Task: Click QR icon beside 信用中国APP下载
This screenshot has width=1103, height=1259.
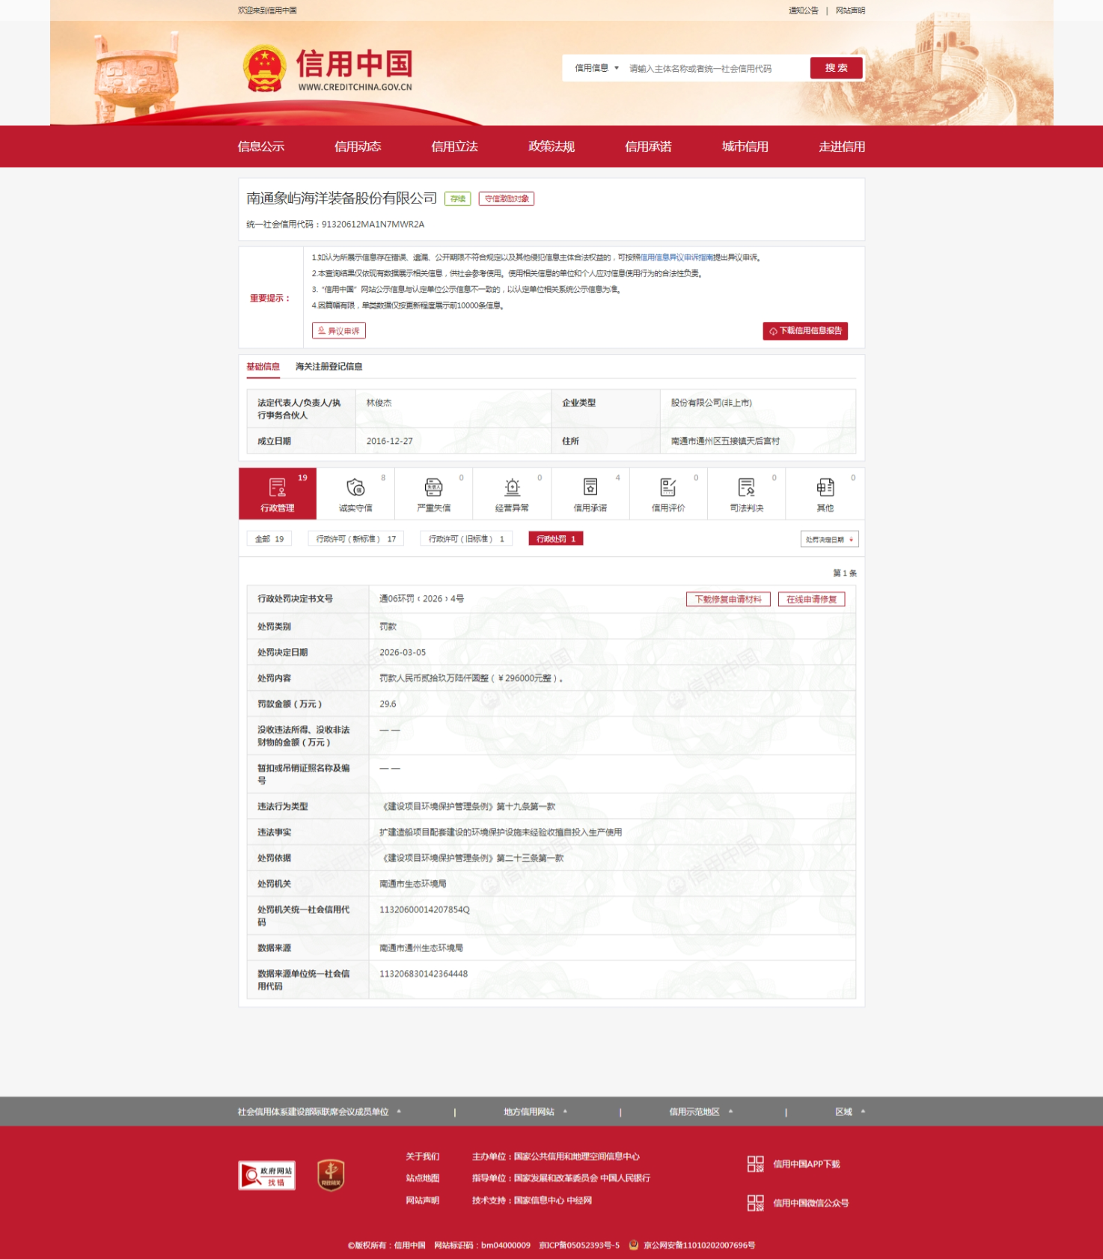Action: 756,1164
